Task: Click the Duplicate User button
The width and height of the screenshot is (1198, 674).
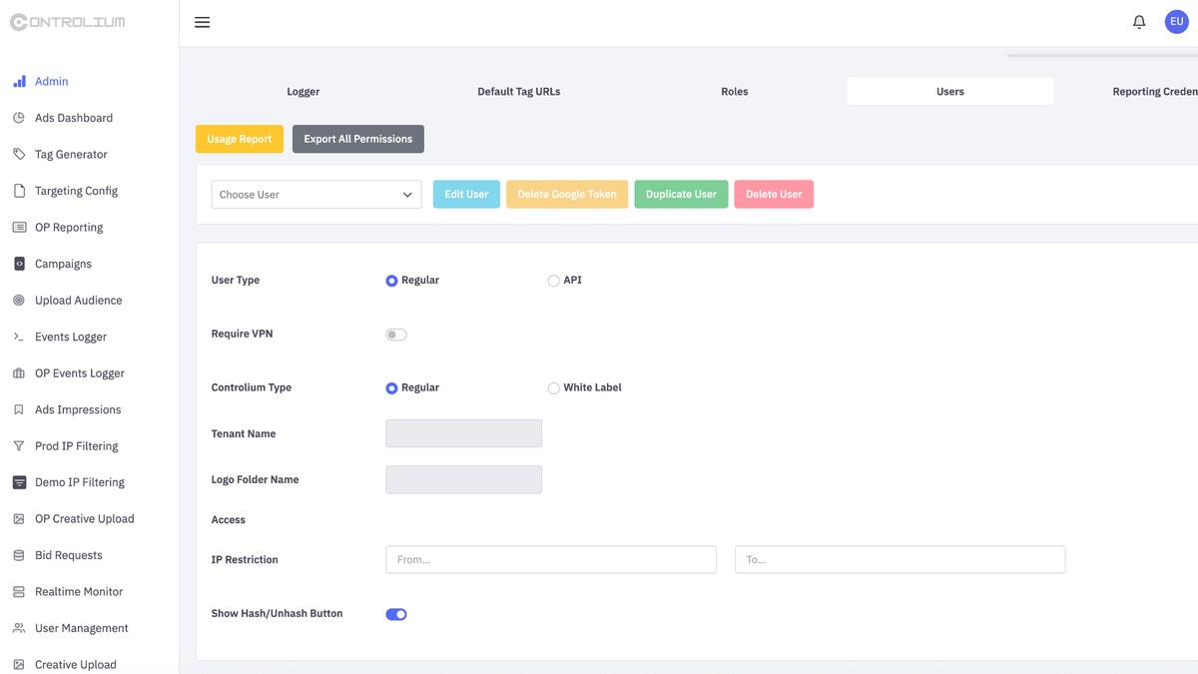Action: click(x=681, y=194)
